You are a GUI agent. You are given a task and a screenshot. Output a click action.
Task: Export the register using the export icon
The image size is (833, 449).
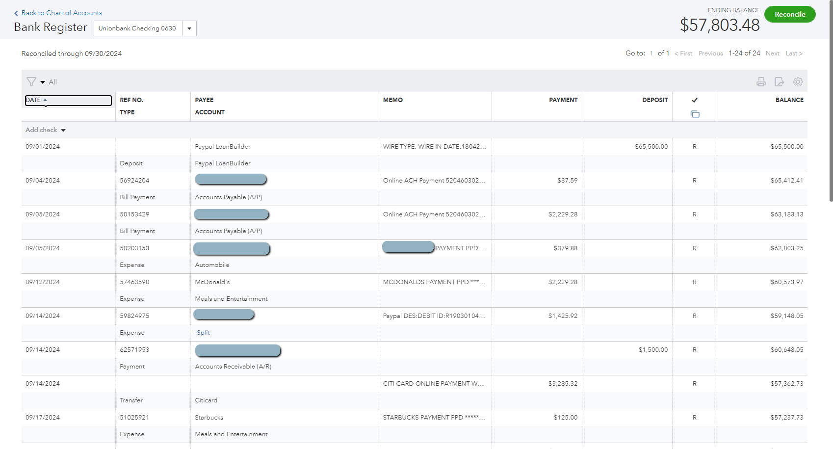[779, 82]
